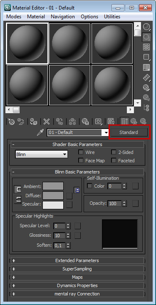The height and width of the screenshot is (305, 156).
Task: Toggle the Diffuse-Specular color lock button
Action: click(x=17, y=200)
